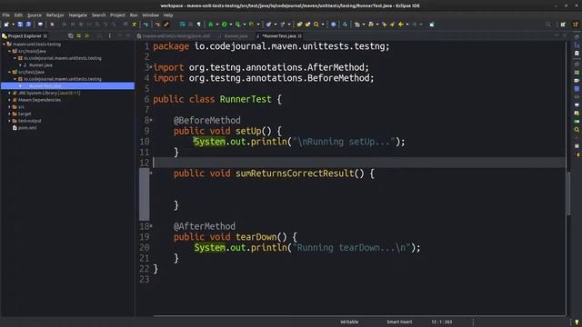Toggle the Mark Occurrences pencil icon

[166, 25]
